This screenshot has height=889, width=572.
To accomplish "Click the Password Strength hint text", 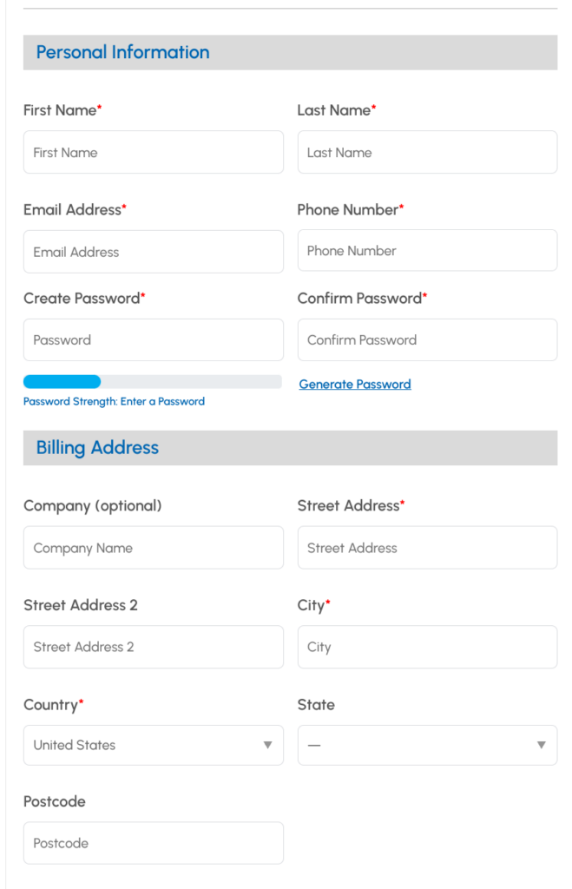I will point(114,401).
